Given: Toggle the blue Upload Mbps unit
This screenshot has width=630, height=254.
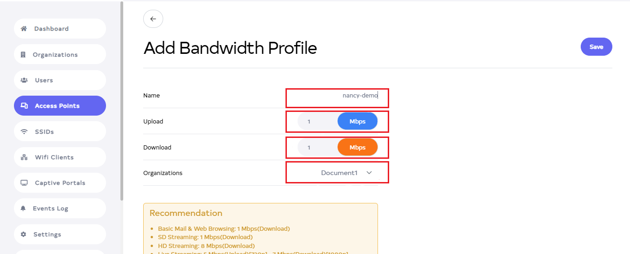Looking at the screenshot, I should (357, 122).
